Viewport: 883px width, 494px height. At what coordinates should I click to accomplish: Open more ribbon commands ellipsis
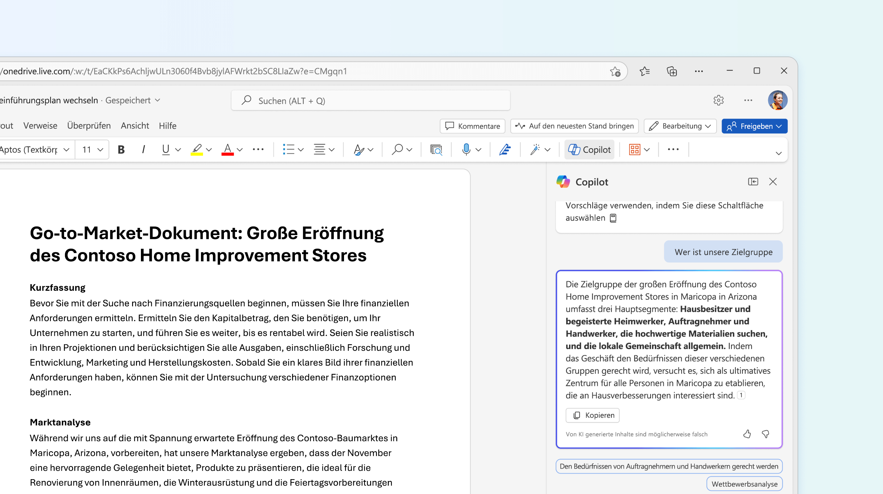[673, 150]
